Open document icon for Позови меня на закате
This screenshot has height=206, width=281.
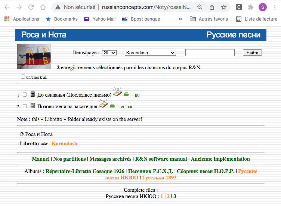(x=33, y=106)
